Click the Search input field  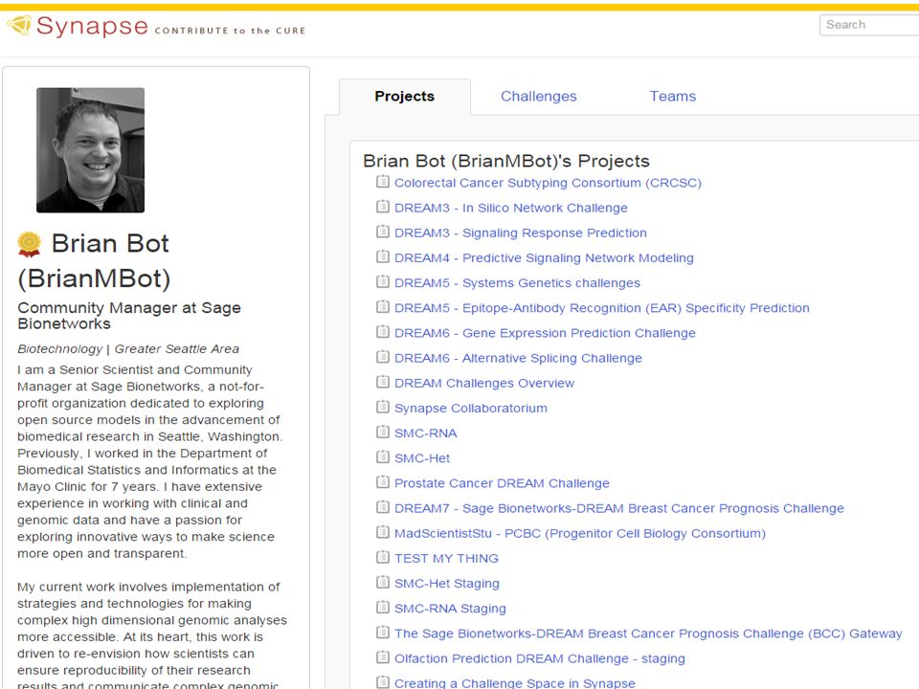click(x=869, y=25)
